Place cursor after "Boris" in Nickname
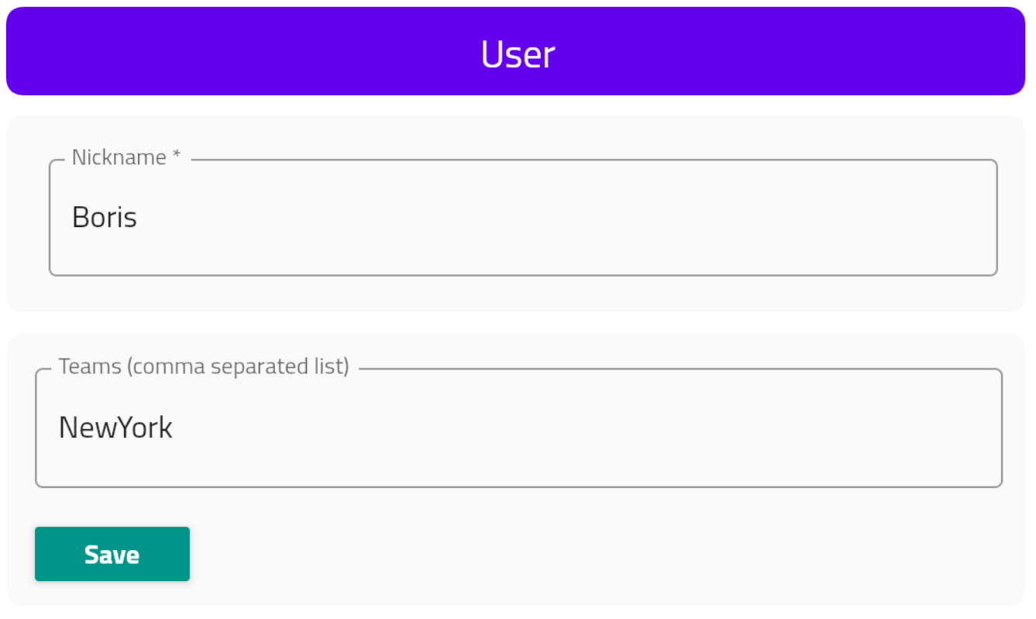Viewport: 1036px width, 619px height. (139, 218)
